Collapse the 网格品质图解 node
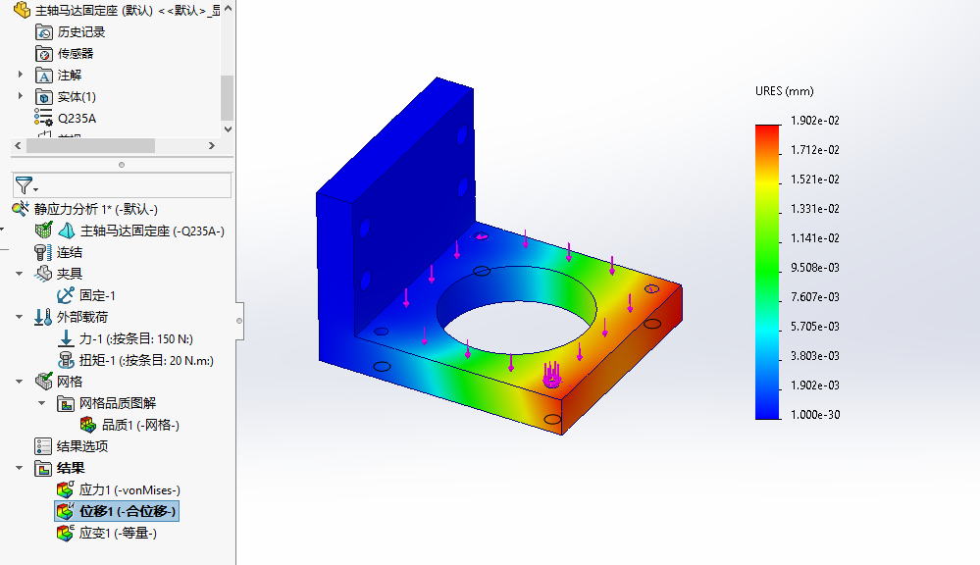Image resolution: width=980 pixels, height=565 pixels. [42, 403]
